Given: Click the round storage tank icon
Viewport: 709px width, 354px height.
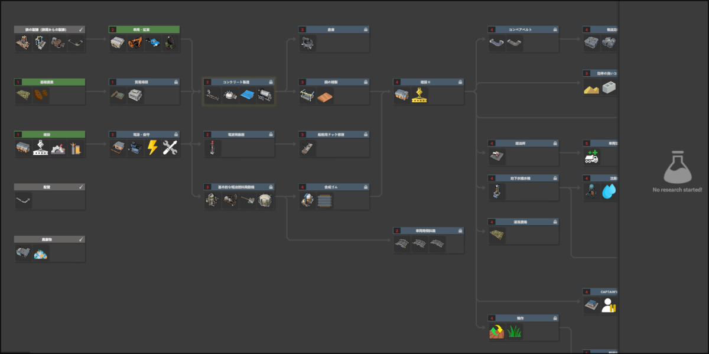Looking at the screenshot, I should click(x=265, y=201).
